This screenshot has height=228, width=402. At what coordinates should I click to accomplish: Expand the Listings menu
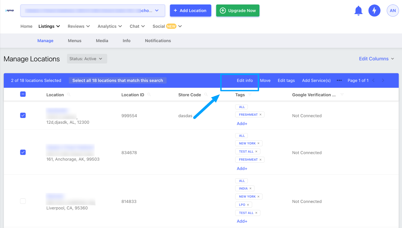pos(49,26)
